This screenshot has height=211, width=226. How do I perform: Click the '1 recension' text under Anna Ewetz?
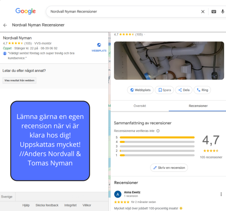[x=131, y=196]
